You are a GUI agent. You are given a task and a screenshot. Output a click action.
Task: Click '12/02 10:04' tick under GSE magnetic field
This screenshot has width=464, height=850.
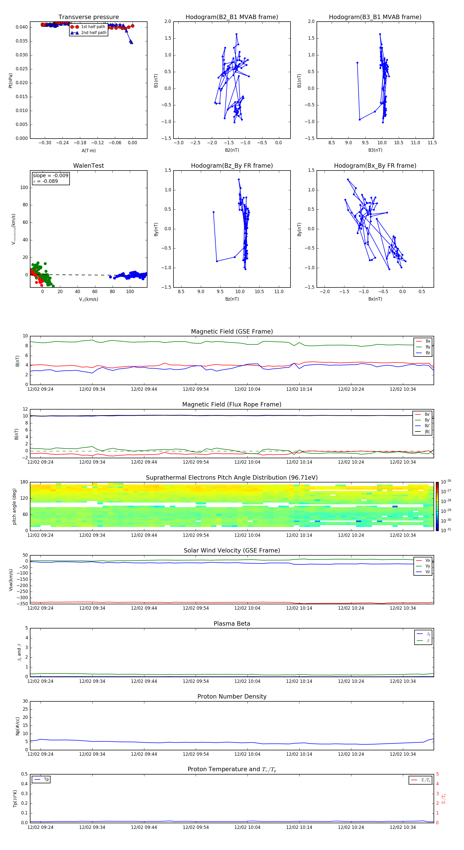click(x=247, y=389)
